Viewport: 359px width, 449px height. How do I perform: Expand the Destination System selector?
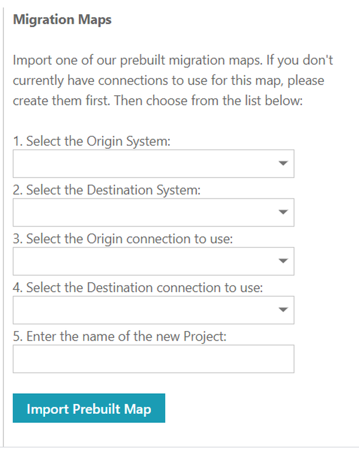coord(153,212)
